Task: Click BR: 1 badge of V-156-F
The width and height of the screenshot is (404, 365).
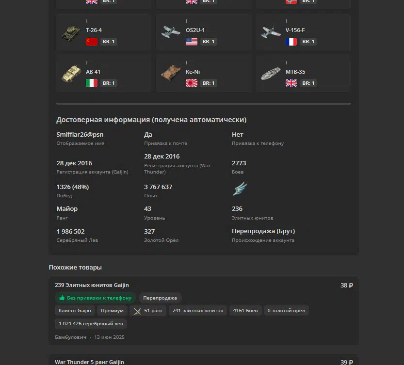Action: (308, 42)
